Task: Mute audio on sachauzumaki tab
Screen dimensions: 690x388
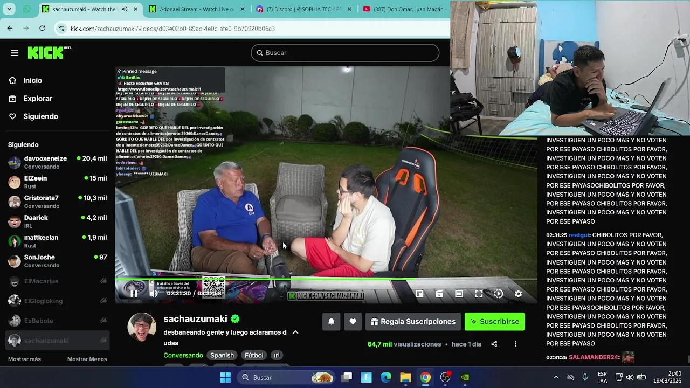Action: (x=125, y=9)
